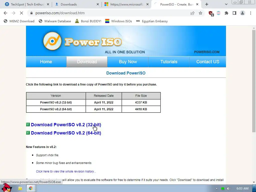Open MEMZ Download bookmark
Image resolution: width=256 pixels, height=192 pixels.
[19, 21]
